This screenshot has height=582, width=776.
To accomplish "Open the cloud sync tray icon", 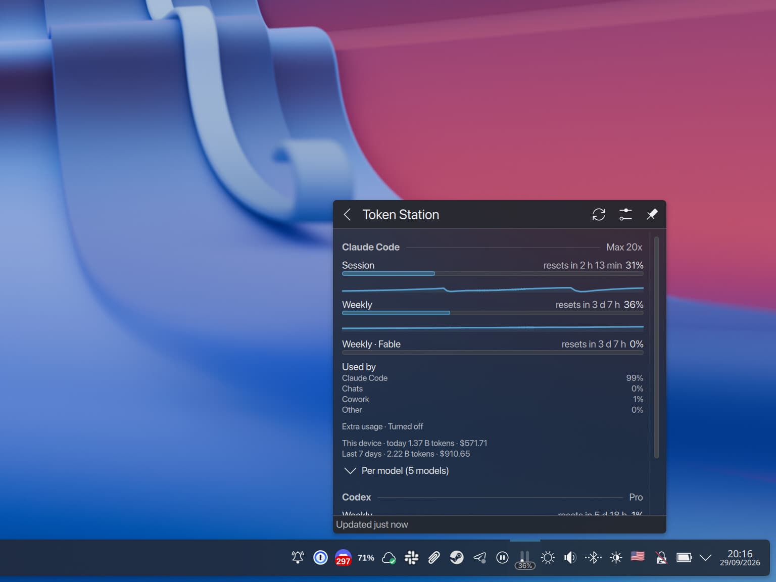I will pyautogui.click(x=389, y=558).
